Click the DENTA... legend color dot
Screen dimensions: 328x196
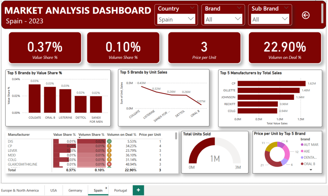302,158
